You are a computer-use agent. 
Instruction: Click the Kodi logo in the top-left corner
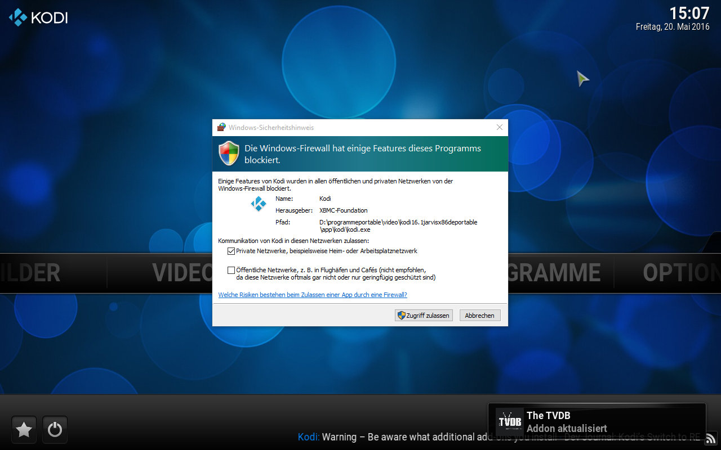pos(38,17)
